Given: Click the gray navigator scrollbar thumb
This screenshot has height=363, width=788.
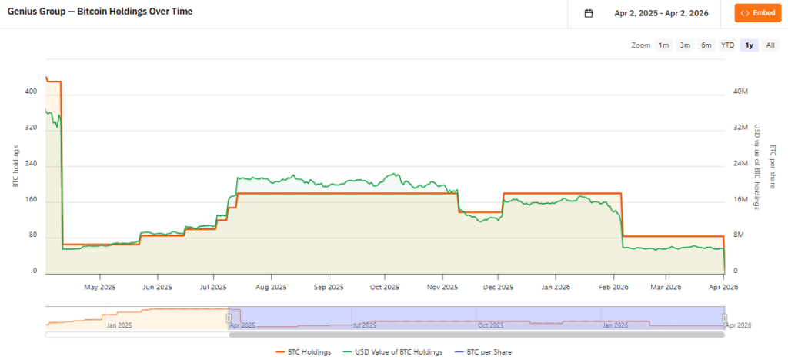Looking at the screenshot, I should tap(476, 335).
